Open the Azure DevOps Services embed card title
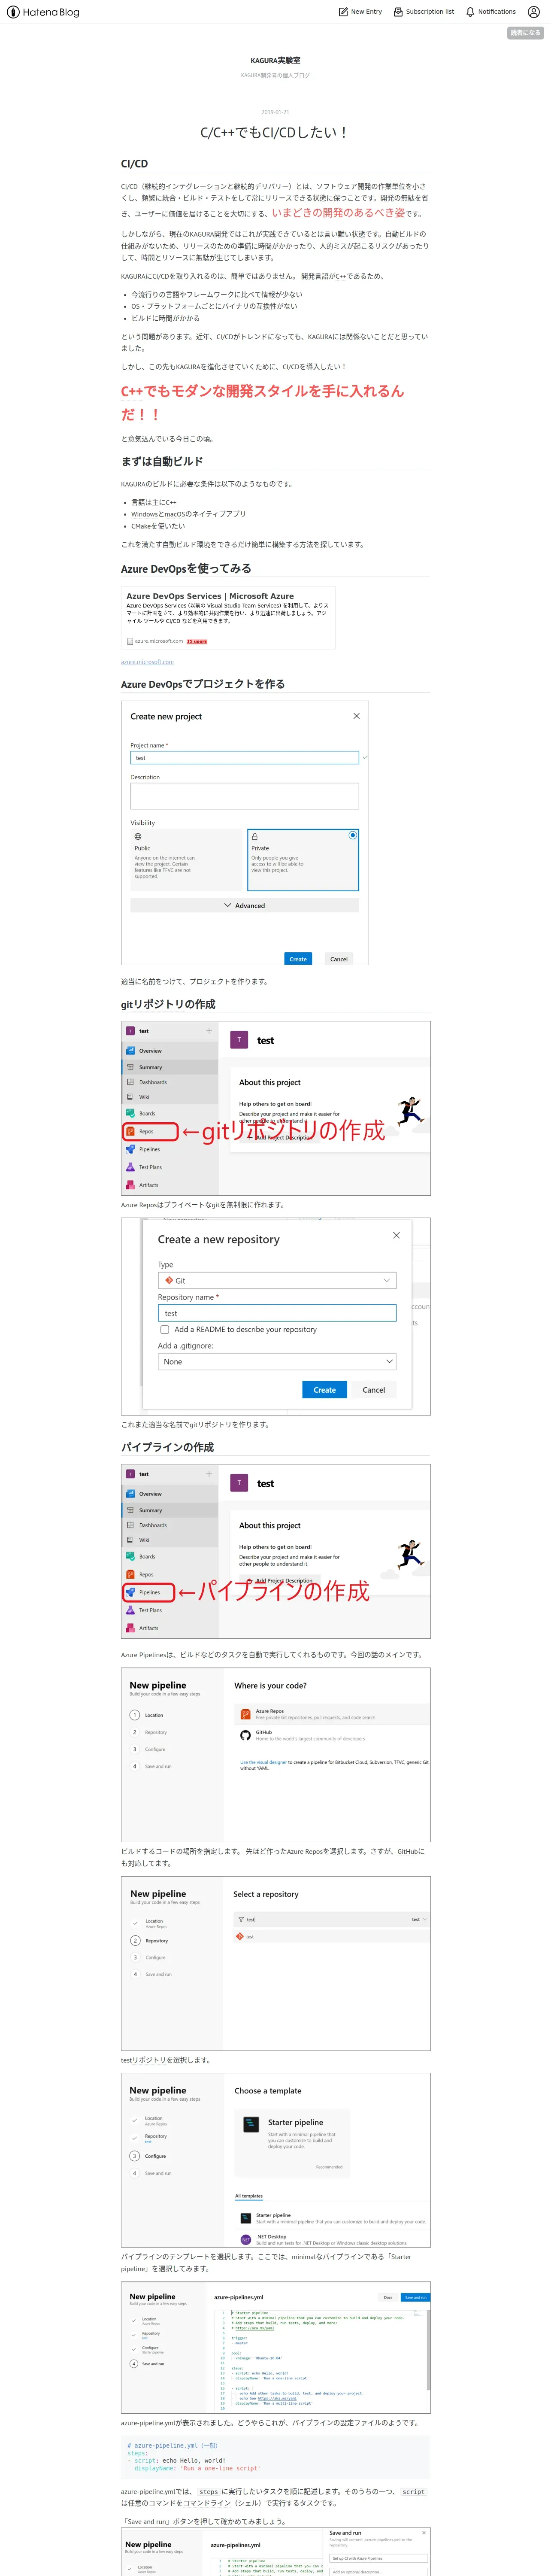Image resolution: width=551 pixels, height=2576 pixels. coord(210,596)
